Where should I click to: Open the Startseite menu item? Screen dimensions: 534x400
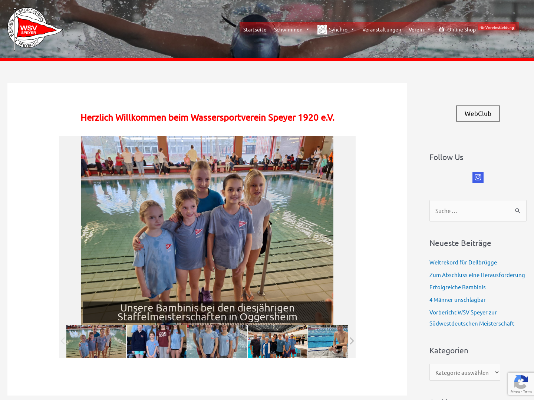point(255,30)
